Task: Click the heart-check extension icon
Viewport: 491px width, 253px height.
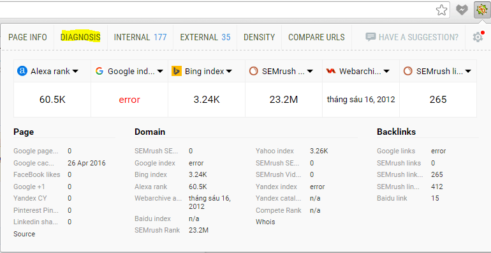Action: pyautogui.click(x=462, y=10)
